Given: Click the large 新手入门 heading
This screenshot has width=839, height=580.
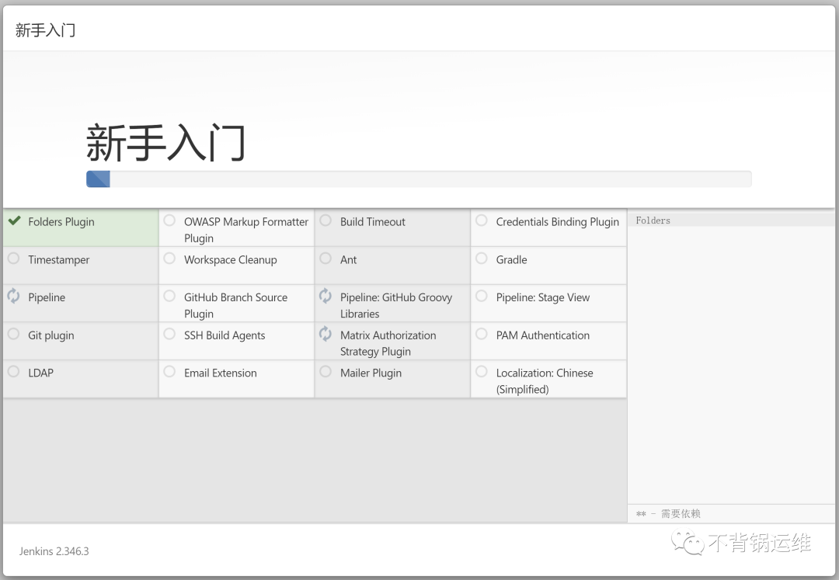Looking at the screenshot, I should pyautogui.click(x=165, y=142).
